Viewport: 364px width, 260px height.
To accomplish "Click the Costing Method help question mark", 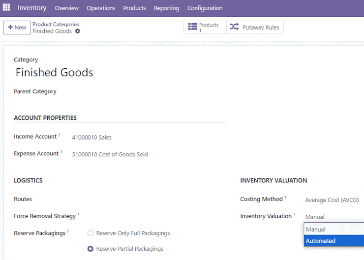I will 285,198.
